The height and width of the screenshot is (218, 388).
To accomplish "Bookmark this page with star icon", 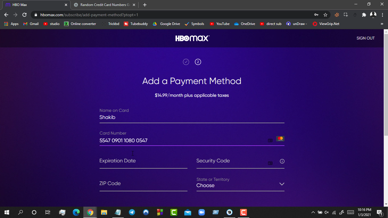I will (x=325, y=15).
